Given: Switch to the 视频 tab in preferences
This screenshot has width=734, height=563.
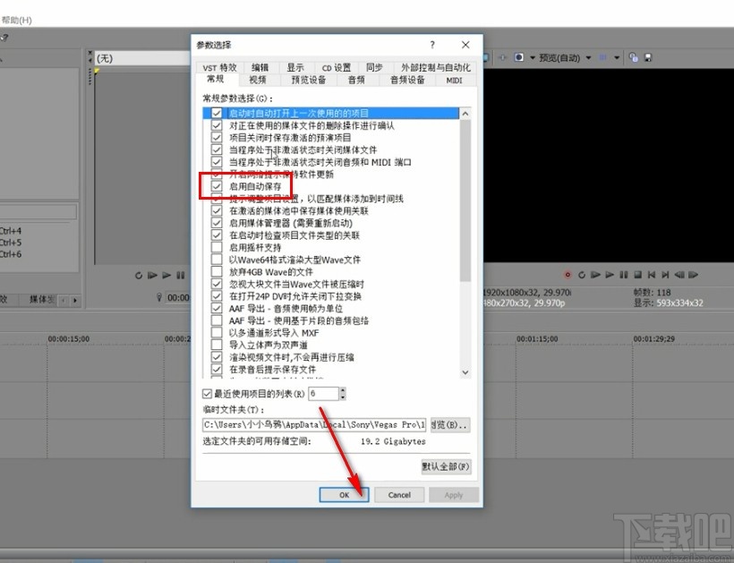Looking at the screenshot, I should coord(258,80).
